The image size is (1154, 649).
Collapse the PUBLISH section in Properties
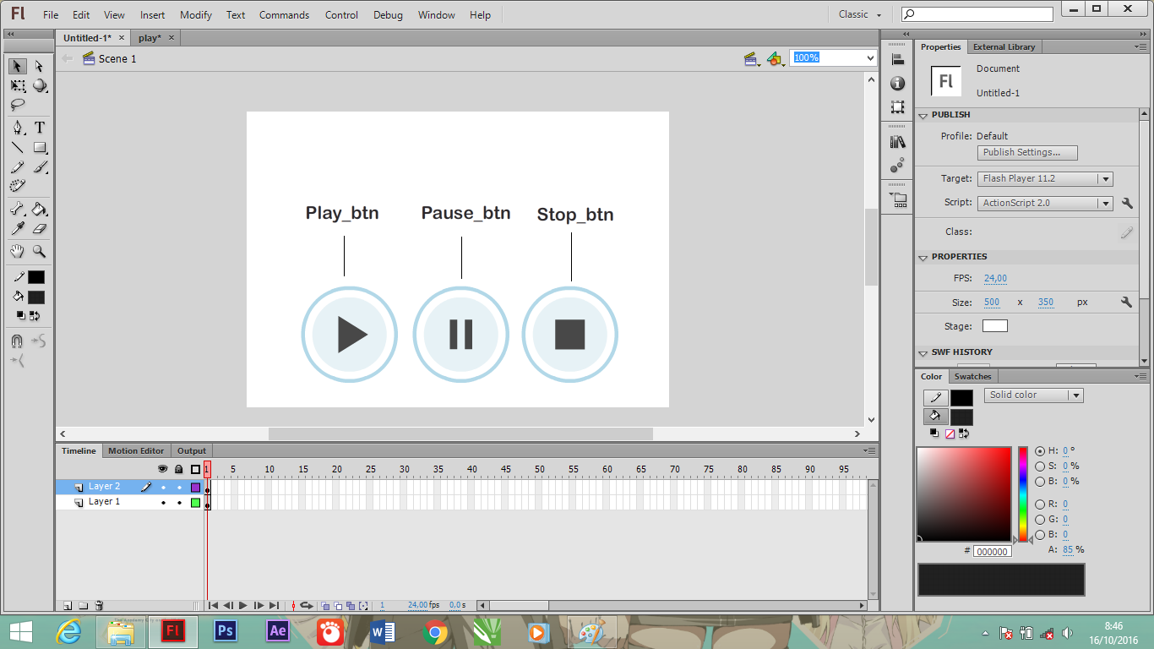coord(923,114)
